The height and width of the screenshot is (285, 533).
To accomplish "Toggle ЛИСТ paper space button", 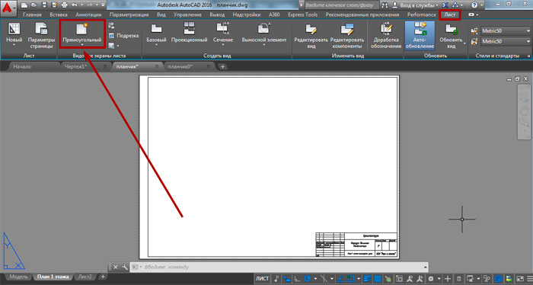I will pos(262,279).
